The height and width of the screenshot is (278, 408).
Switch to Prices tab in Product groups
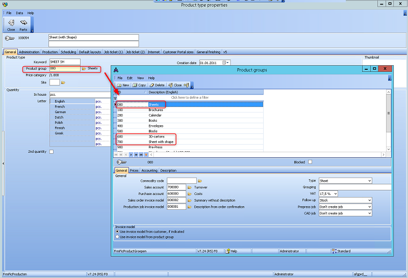(x=134, y=171)
